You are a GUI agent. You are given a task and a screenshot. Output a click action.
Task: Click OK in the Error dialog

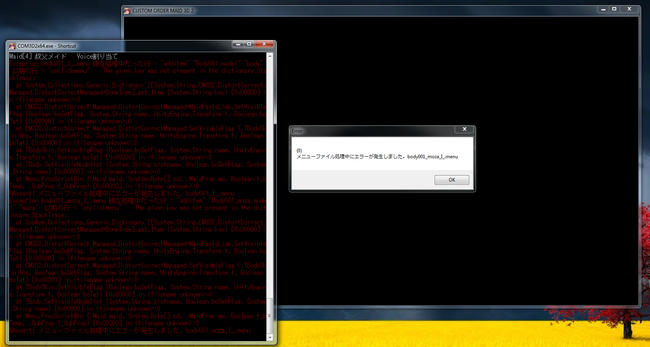click(x=452, y=180)
